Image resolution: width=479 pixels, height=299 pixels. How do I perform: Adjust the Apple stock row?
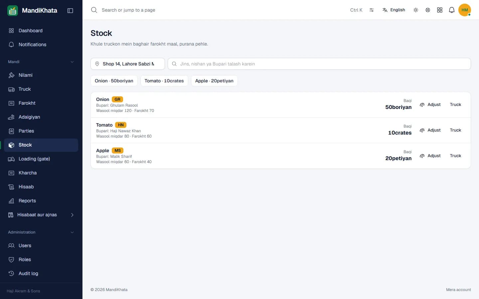click(x=430, y=156)
